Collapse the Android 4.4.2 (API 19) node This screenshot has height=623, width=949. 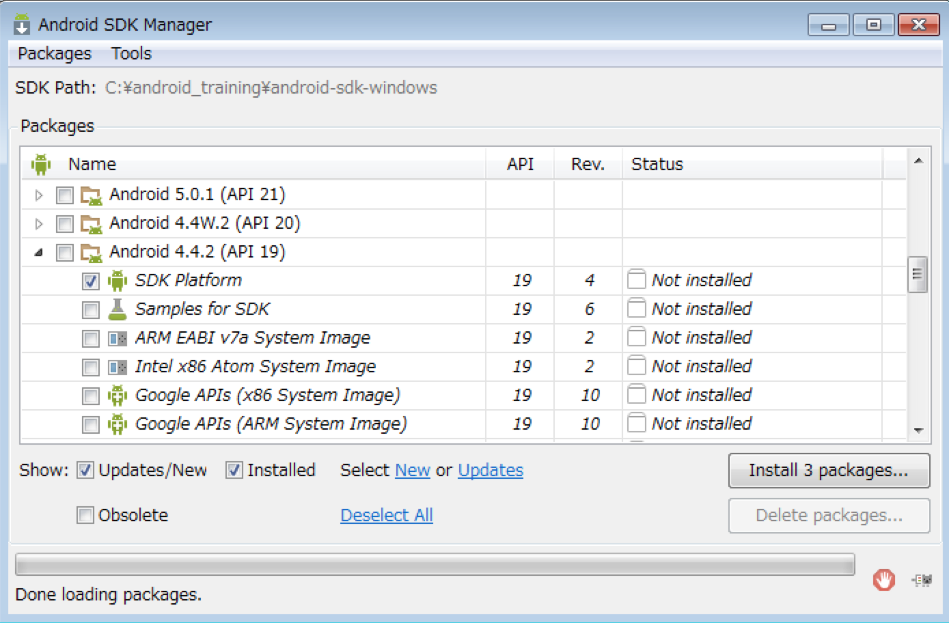39,253
